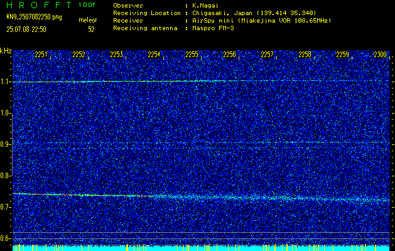Click the 2300 time axis marker
The image size is (395, 251).
[381, 55]
